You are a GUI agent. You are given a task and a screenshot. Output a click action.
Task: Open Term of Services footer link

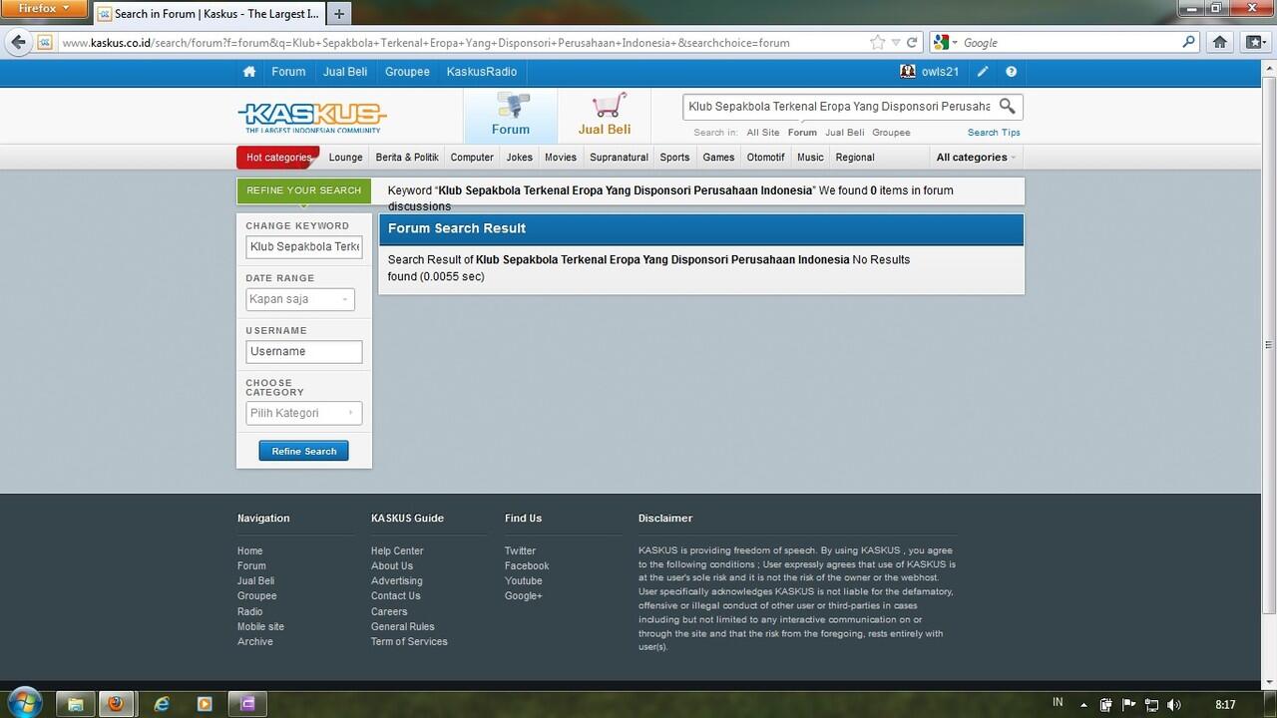pyautogui.click(x=409, y=641)
